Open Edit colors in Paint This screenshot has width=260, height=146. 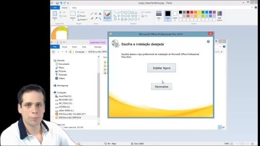[x=219, y=16]
